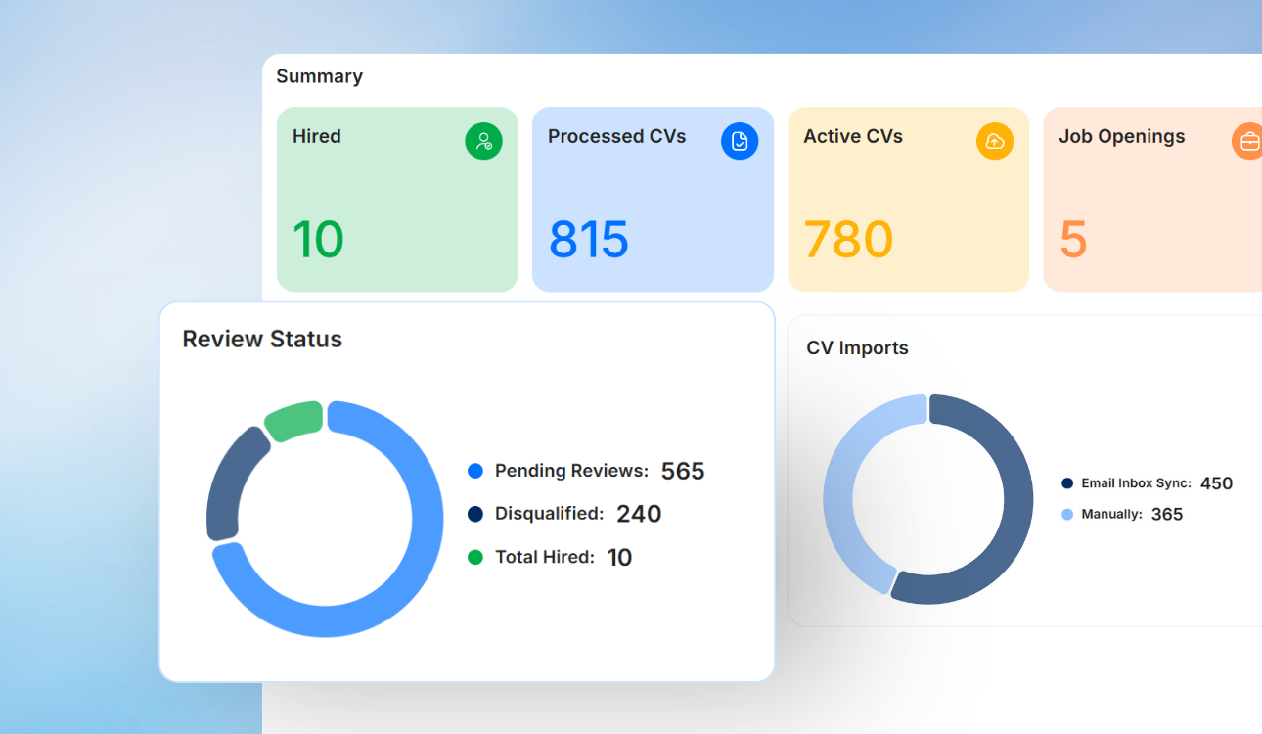This screenshot has height=734, width=1262.
Task: Click the Active CVs cloud icon
Action: (995, 141)
